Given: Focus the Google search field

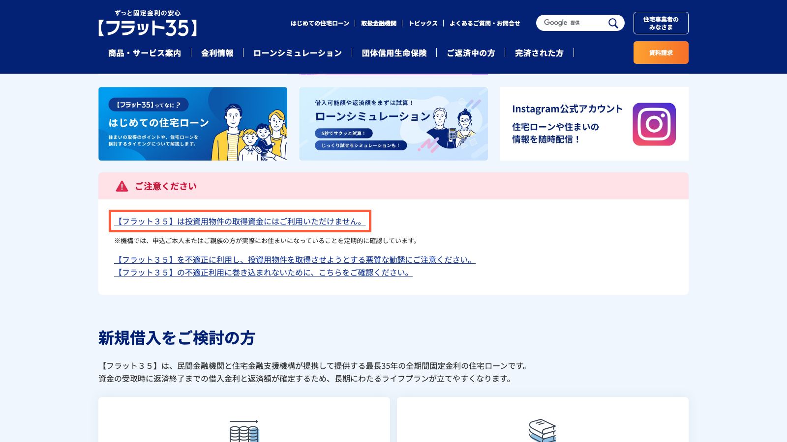Looking at the screenshot, I should pos(573,23).
